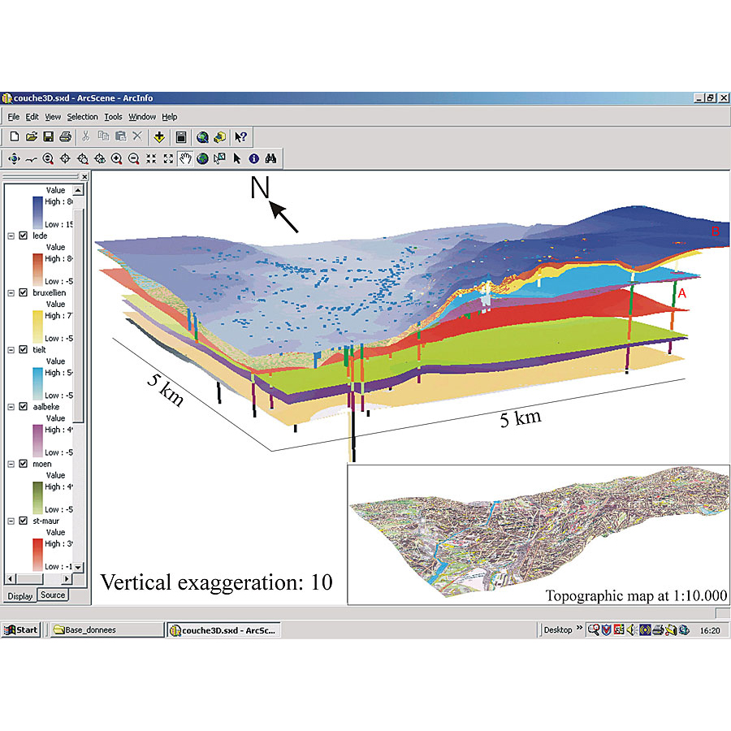
Task: Open the What's This help tool
Action: pyautogui.click(x=240, y=137)
